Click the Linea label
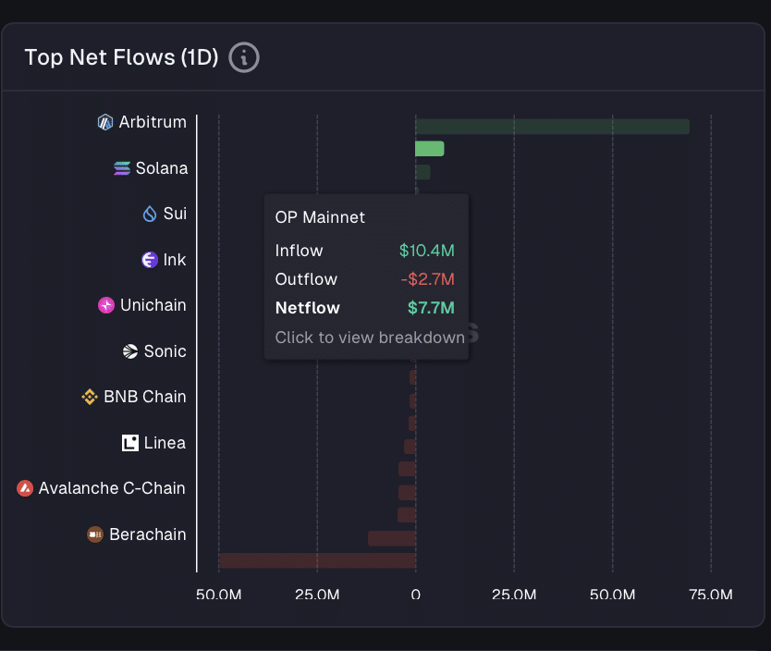Image resolution: width=771 pixels, height=651 pixels. [x=165, y=443]
